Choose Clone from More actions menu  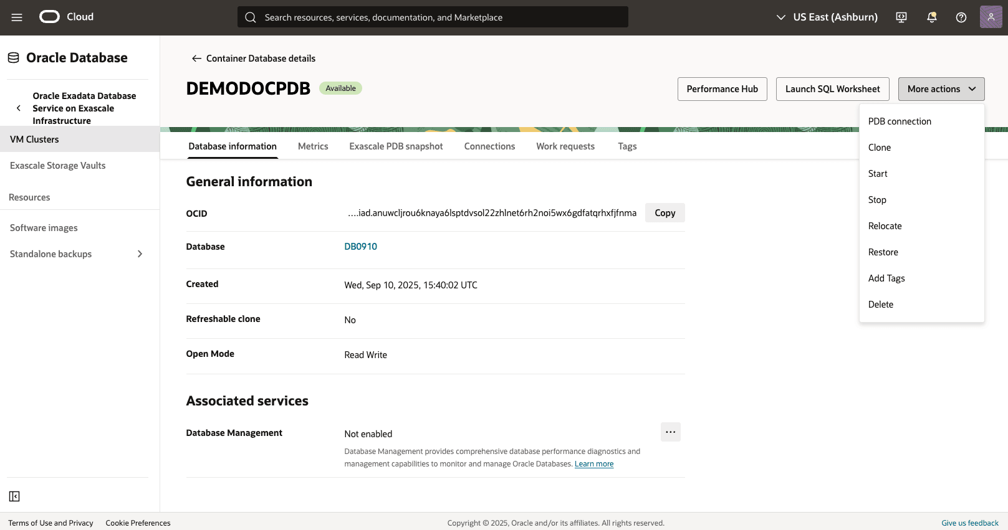pyautogui.click(x=922, y=148)
